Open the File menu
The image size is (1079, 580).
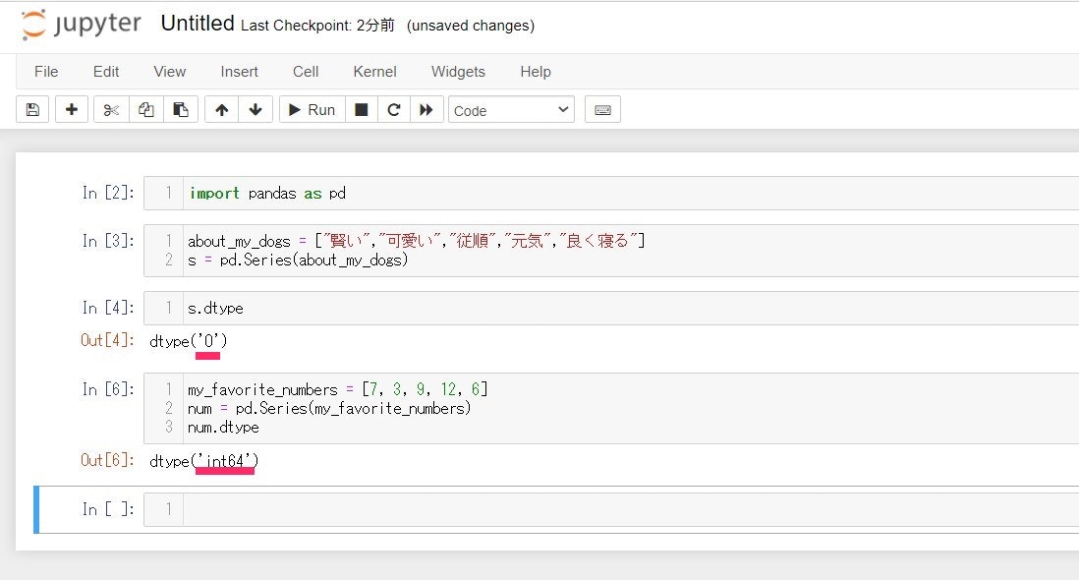(46, 72)
